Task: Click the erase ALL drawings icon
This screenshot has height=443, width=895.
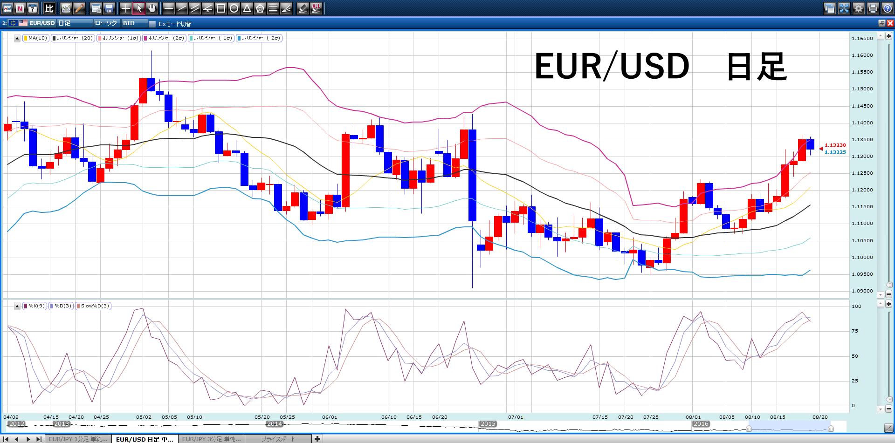Action: coord(316,8)
